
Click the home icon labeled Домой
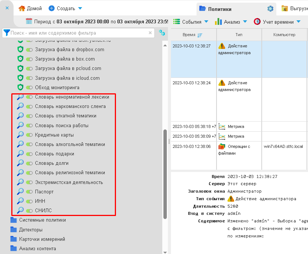(x=22, y=8)
